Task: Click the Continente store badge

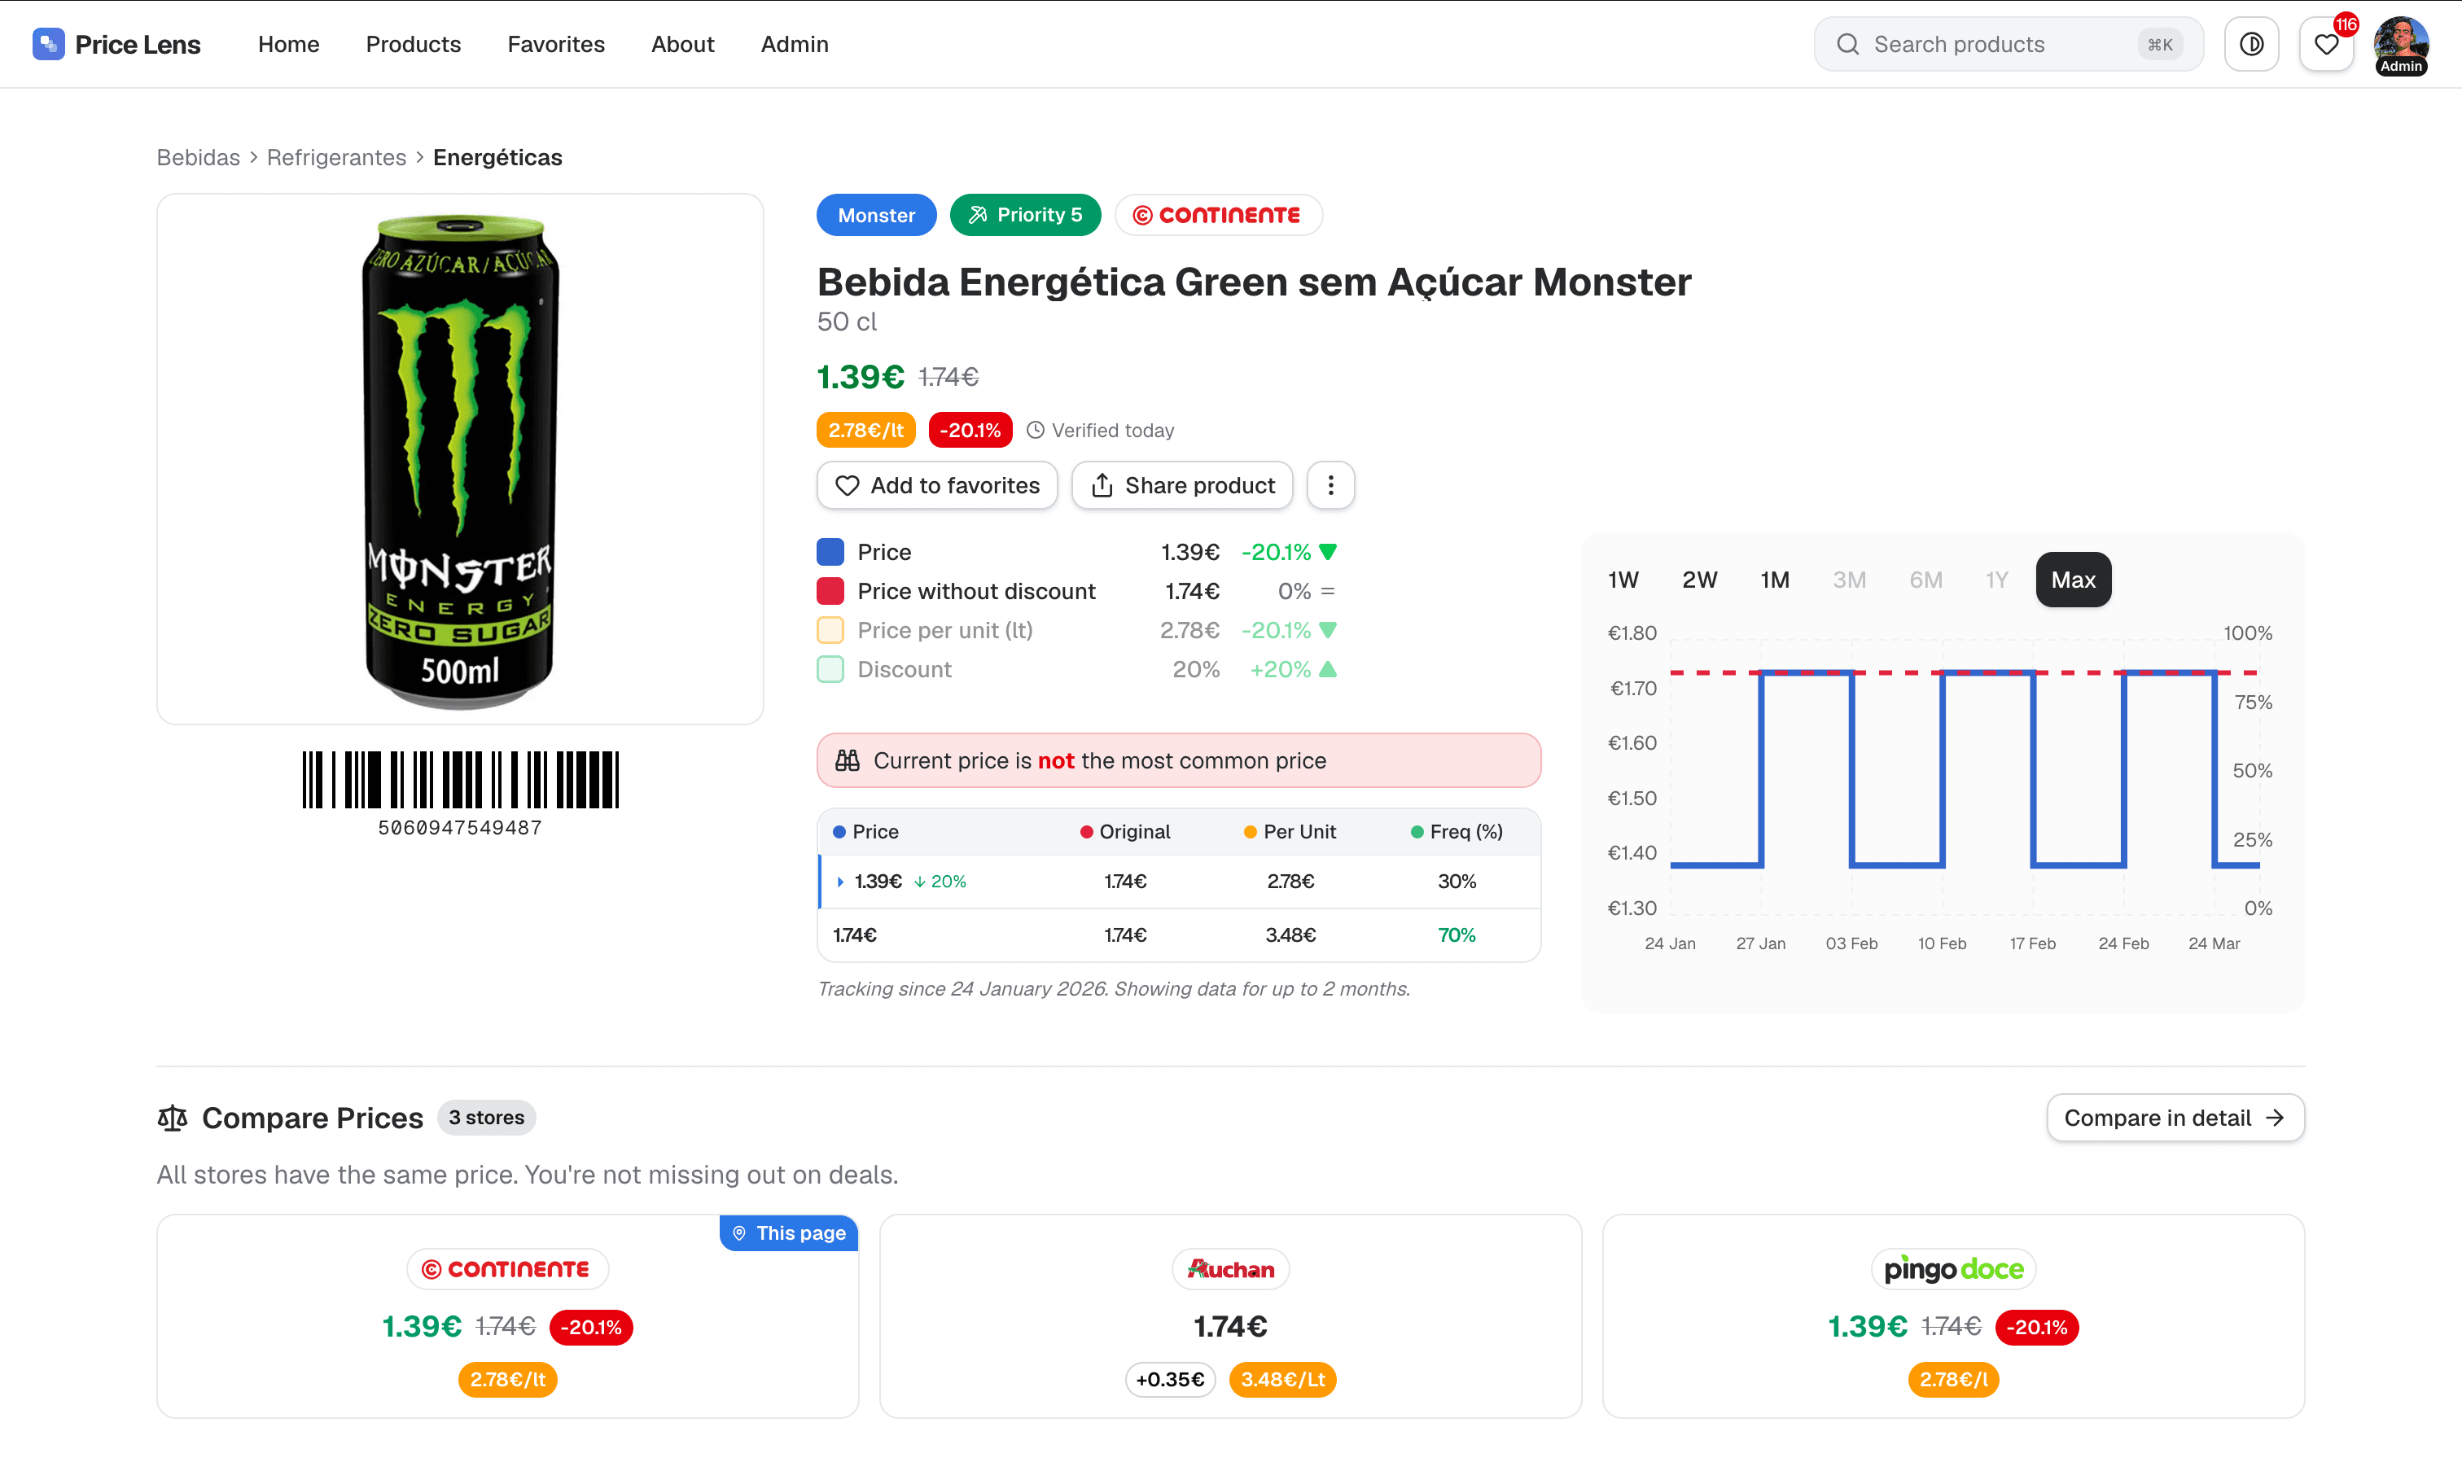Action: [x=1218, y=215]
